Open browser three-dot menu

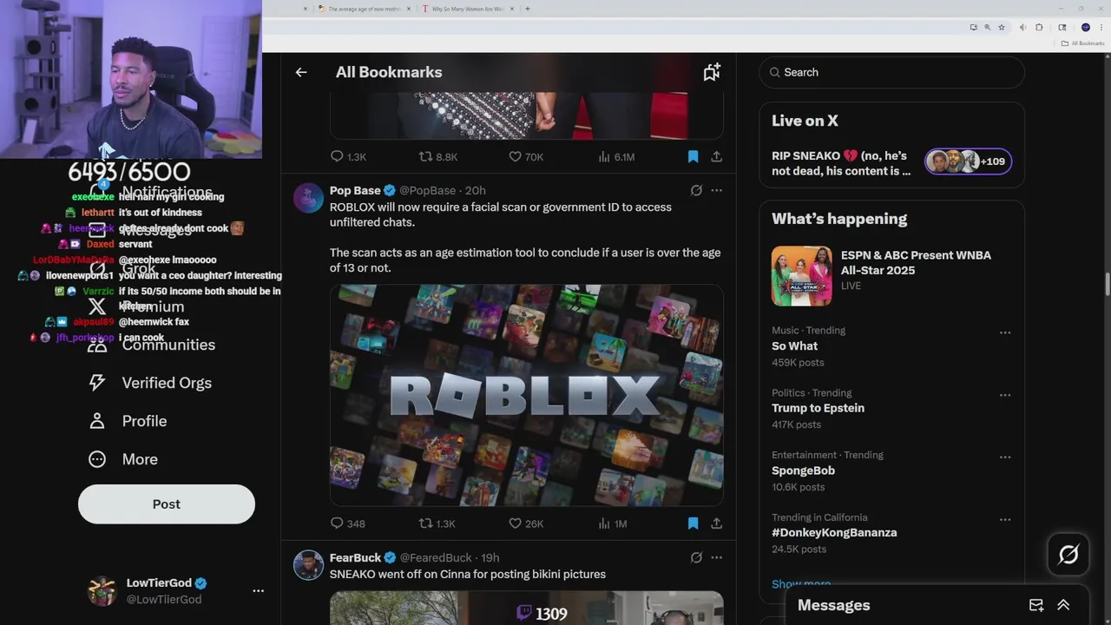coord(1101,28)
